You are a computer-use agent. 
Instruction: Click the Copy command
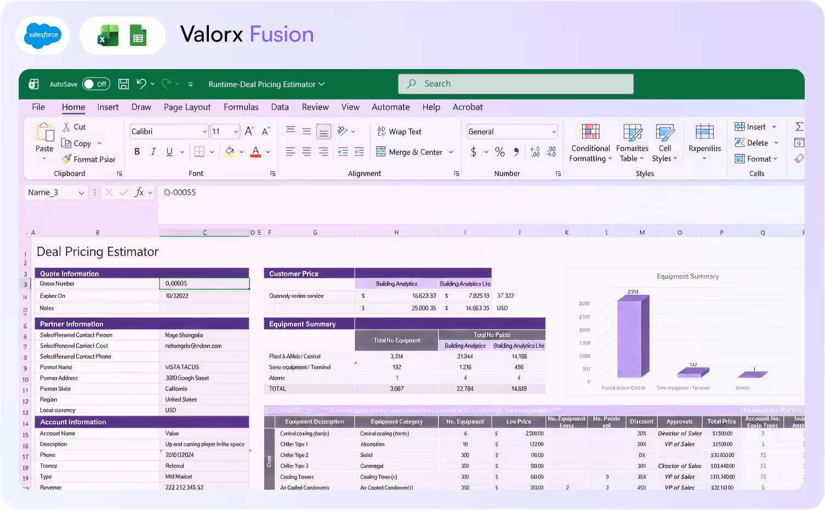click(x=81, y=143)
